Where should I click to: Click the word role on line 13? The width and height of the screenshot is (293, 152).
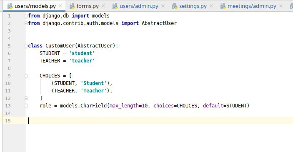click(45, 106)
